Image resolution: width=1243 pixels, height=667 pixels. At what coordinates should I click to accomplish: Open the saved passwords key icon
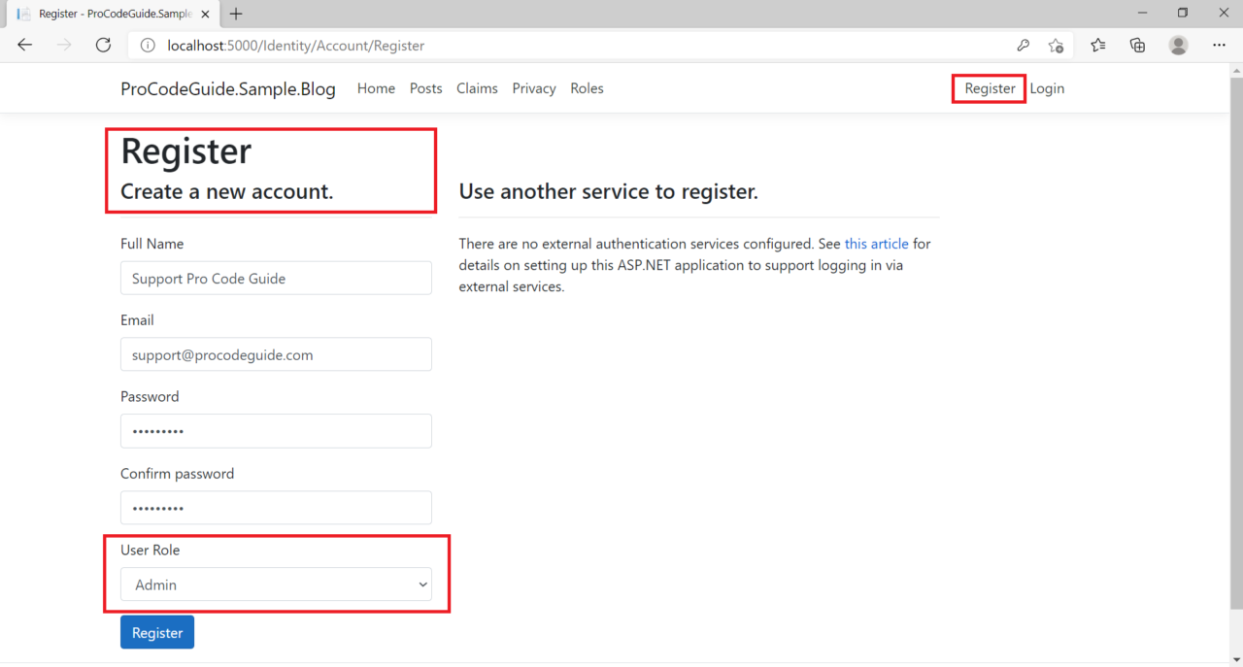(1023, 45)
